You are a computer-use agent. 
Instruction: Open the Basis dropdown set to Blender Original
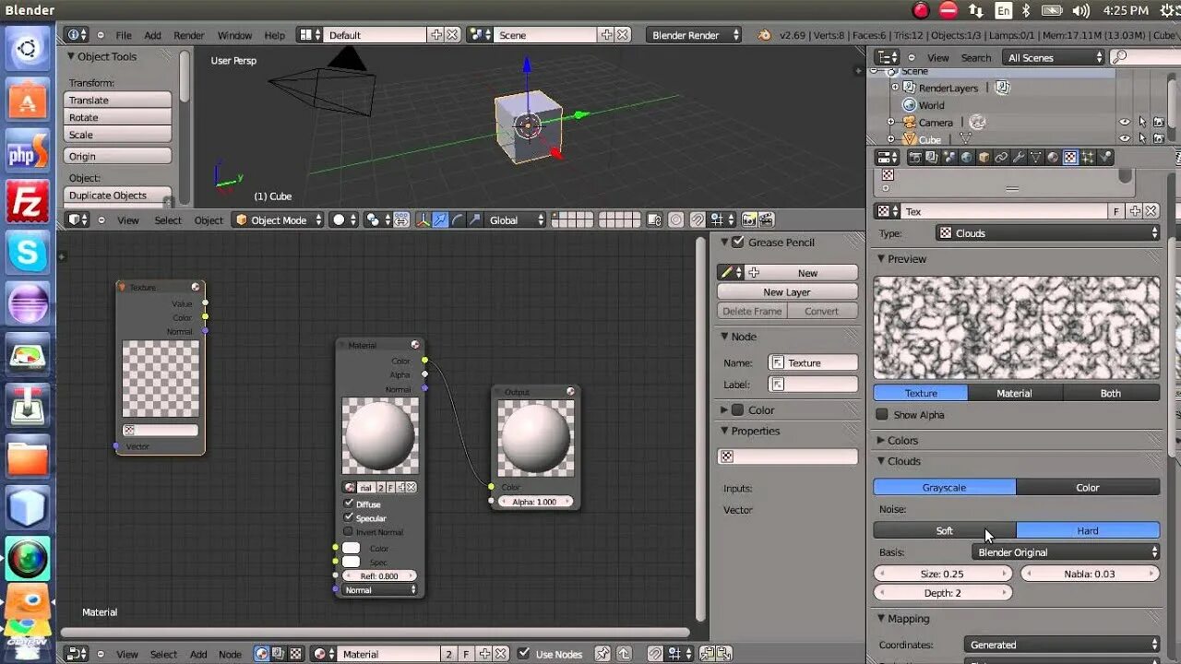[x=1066, y=551]
